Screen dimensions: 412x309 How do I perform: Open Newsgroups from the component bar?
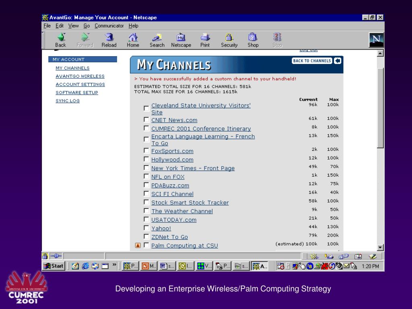[x=344, y=256]
